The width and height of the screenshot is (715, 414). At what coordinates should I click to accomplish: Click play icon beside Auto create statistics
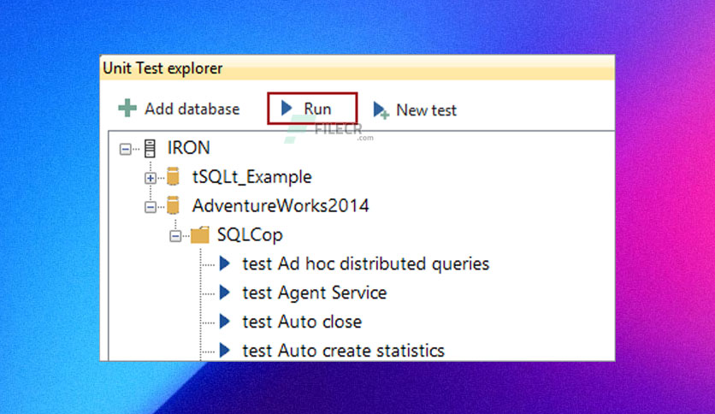[x=224, y=350]
